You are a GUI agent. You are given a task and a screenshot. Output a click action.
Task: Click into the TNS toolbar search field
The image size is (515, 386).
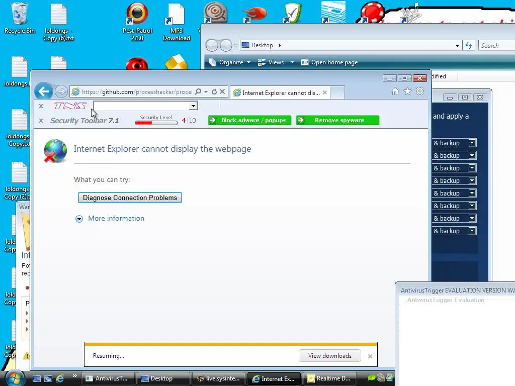[x=141, y=106]
